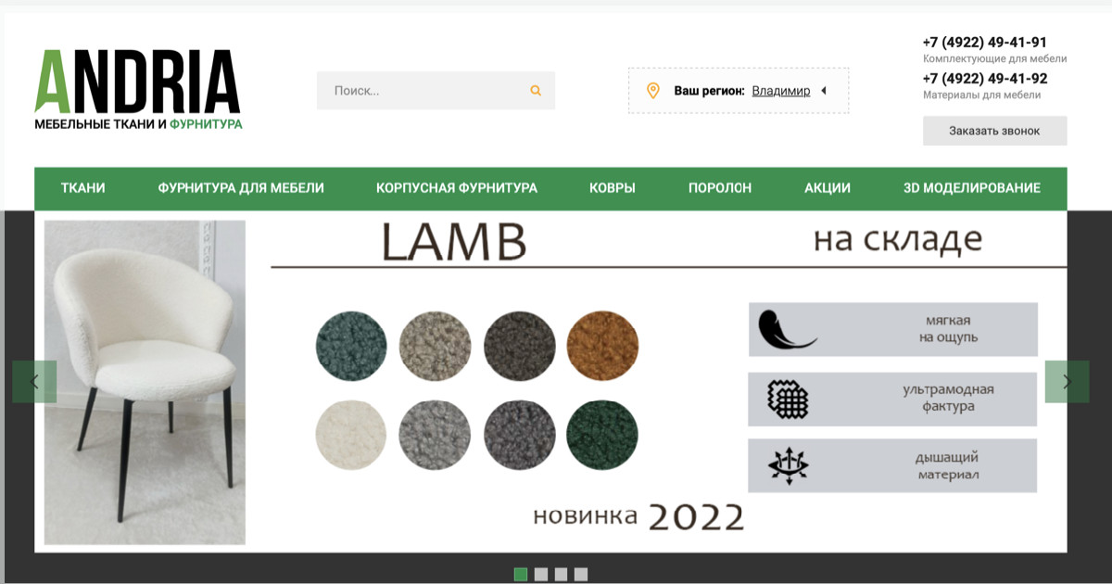
Task: Select the fourth carousel indicator dot
Action: (581, 574)
